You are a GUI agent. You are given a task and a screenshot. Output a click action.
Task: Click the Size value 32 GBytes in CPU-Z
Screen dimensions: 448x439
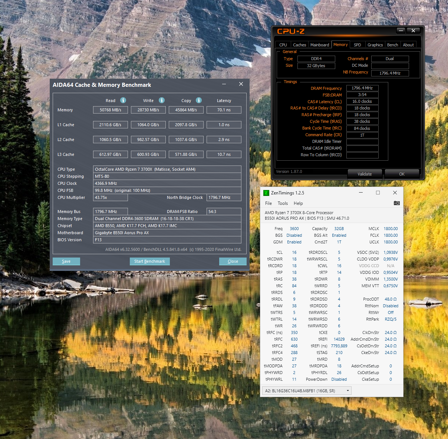click(316, 66)
